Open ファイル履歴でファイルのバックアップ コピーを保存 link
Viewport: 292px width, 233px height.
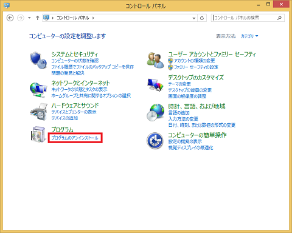coord(92,67)
